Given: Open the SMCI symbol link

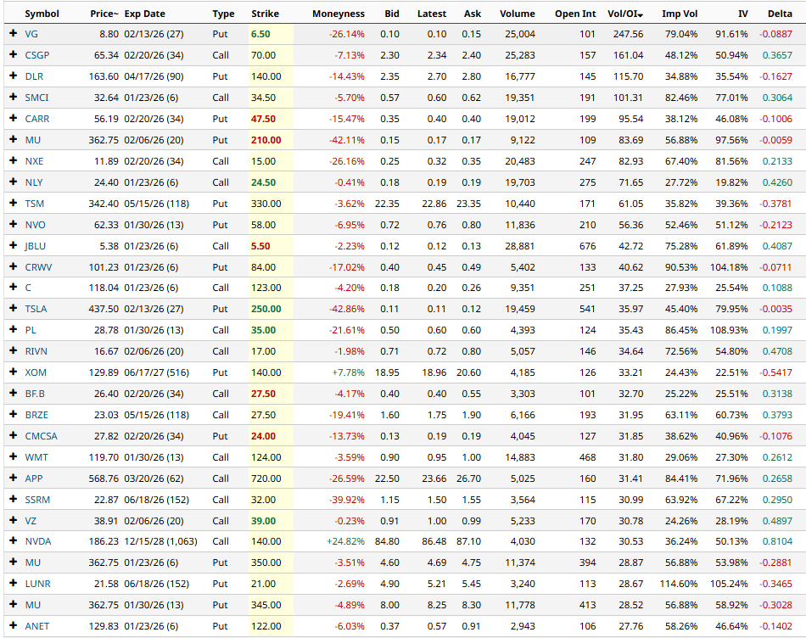Looking at the screenshot, I should [x=36, y=98].
